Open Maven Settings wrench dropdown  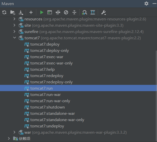[104, 13]
